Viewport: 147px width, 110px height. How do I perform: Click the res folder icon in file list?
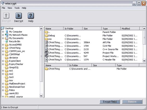pos(47,39)
